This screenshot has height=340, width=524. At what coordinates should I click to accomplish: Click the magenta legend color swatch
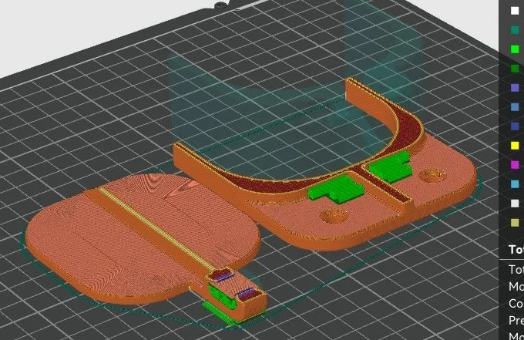(515, 165)
